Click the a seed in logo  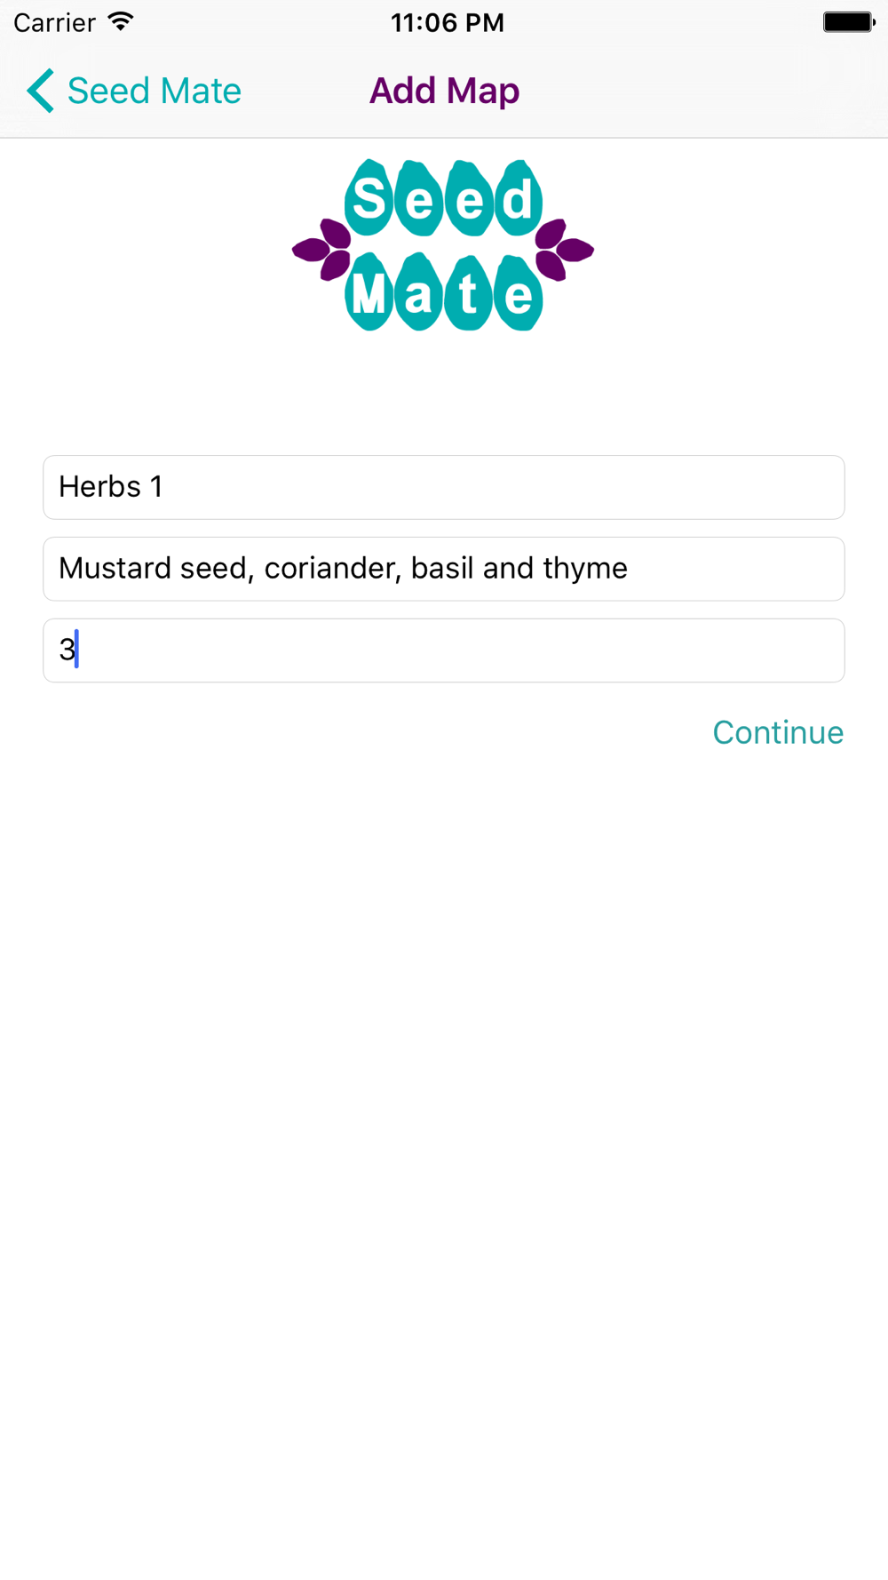point(418,292)
